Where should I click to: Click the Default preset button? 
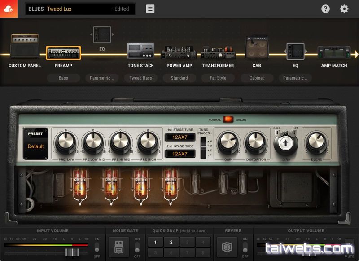(x=35, y=146)
